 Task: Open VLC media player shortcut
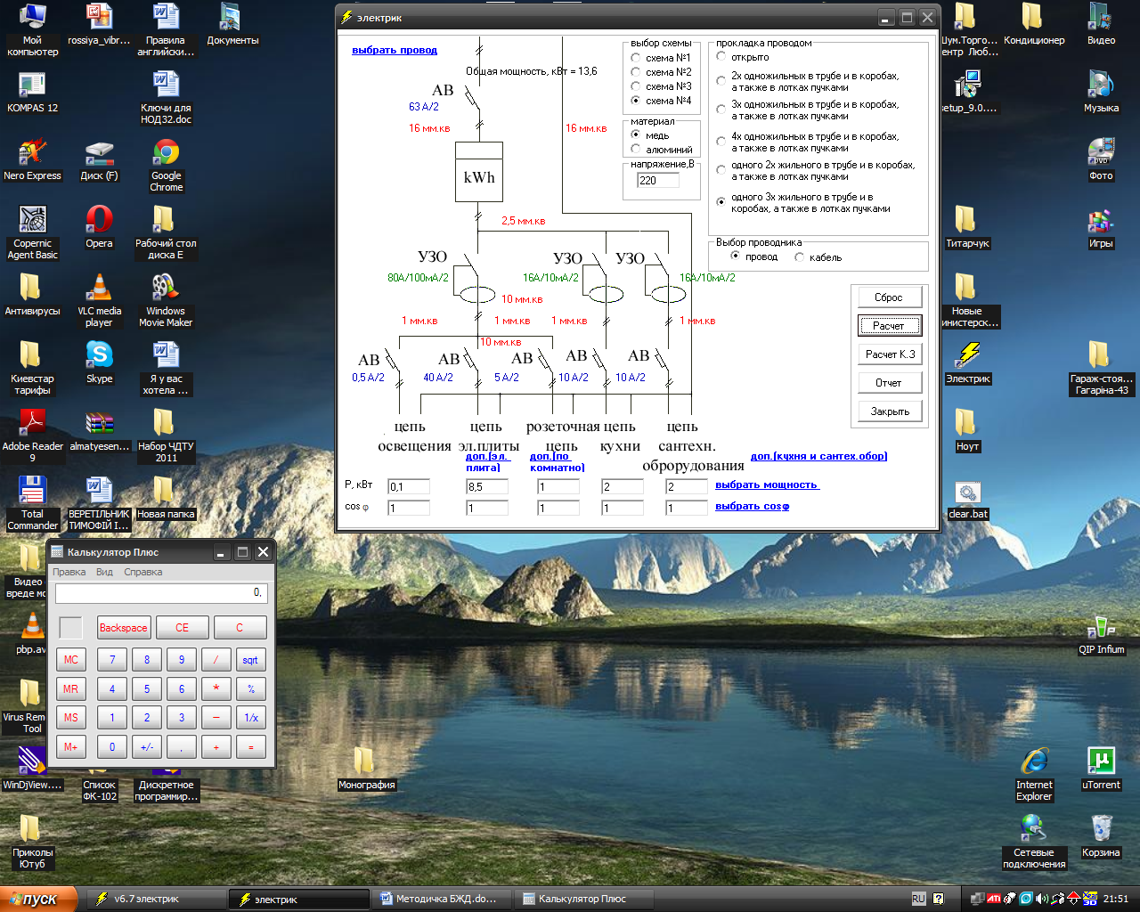click(x=99, y=289)
